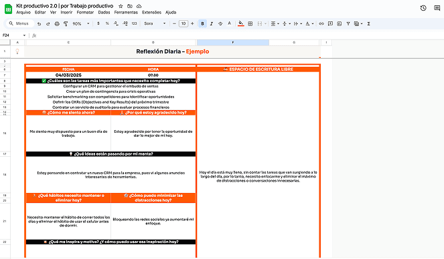Open the Arquivo menu
The image size is (444, 259).
(23, 13)
